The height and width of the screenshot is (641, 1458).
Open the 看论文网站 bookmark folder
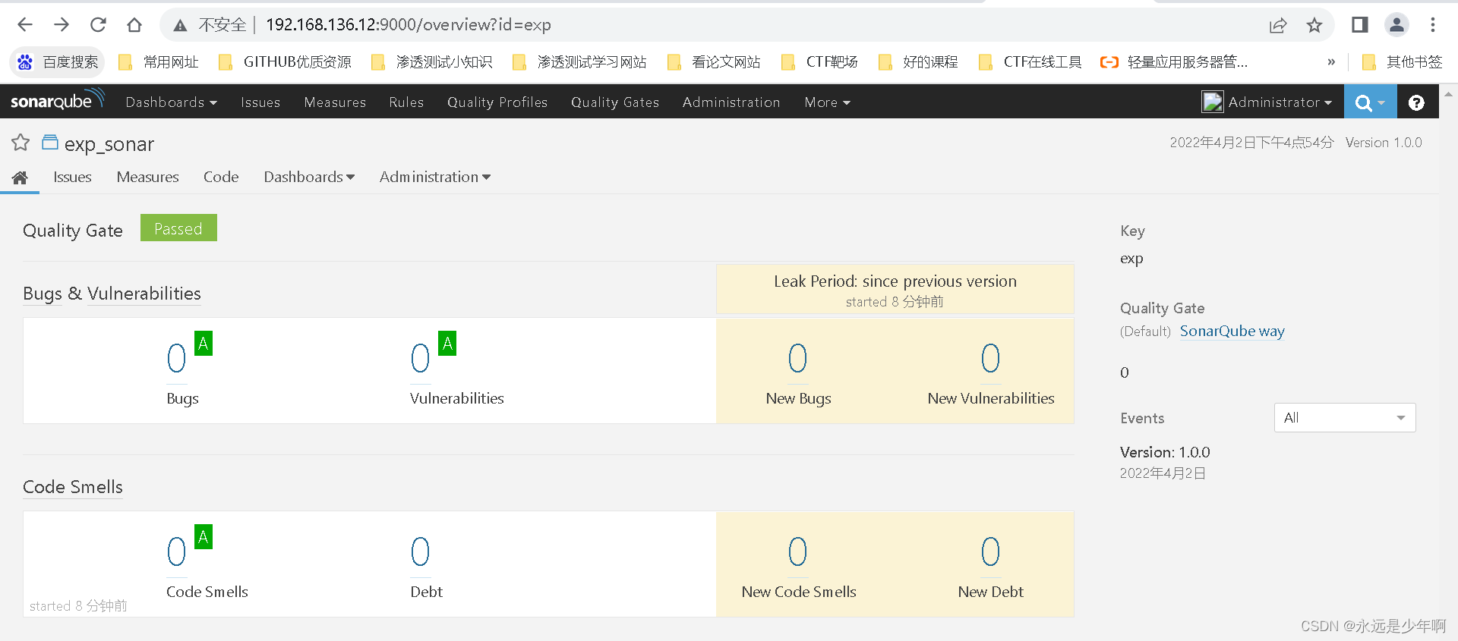pyautogui.click(x=714, y=62)
